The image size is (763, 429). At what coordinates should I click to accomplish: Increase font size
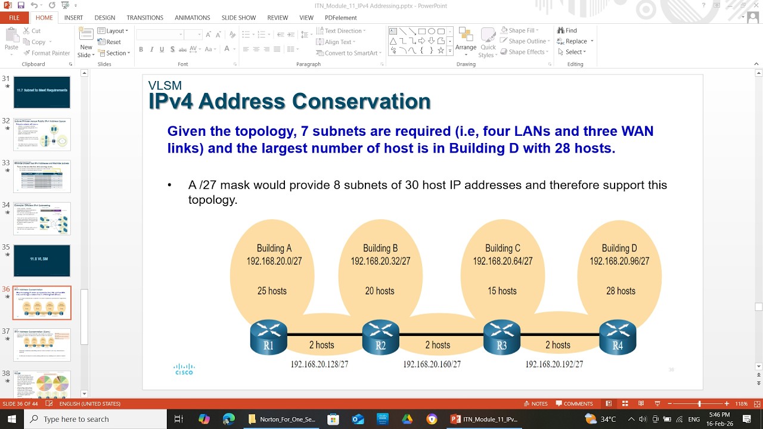click(x=209, y=35)
